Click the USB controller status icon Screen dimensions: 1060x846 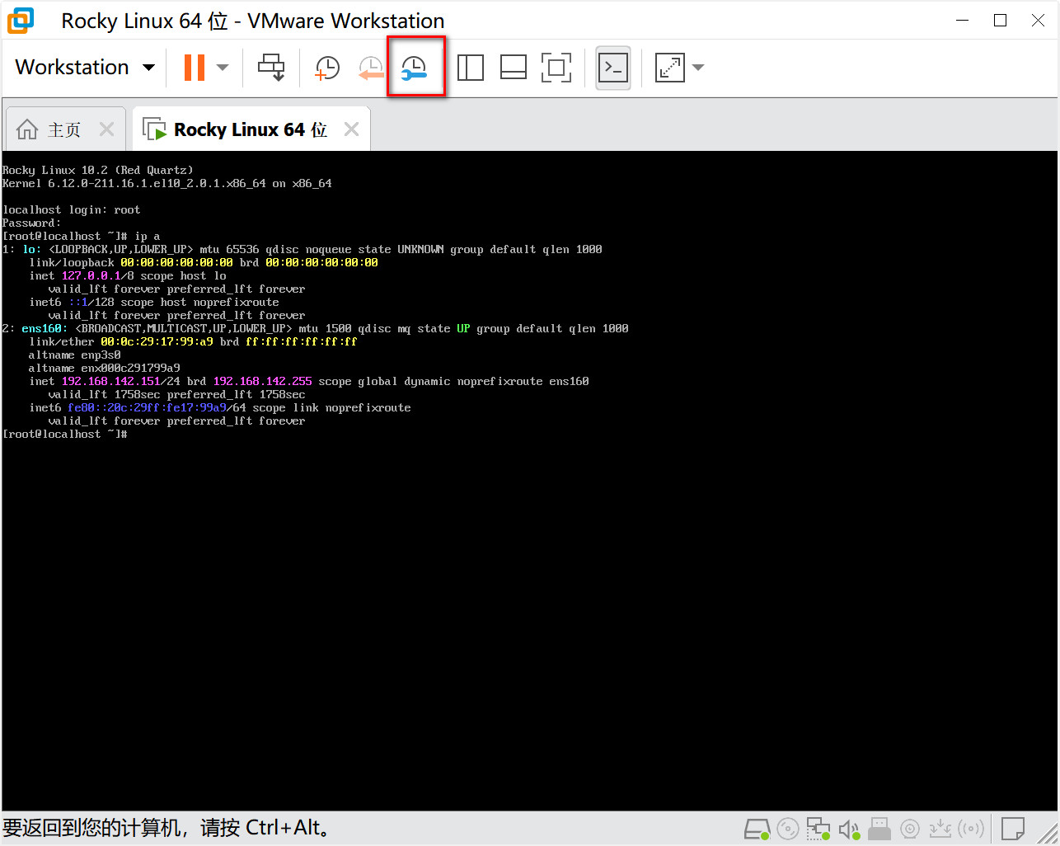tap(879, 829)
